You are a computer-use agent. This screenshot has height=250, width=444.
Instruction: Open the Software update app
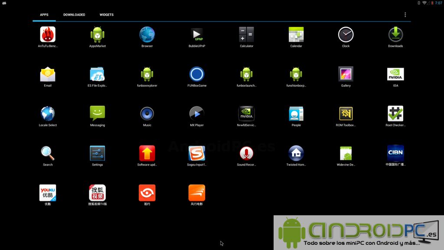pyautogui.click(x=147, y=153)
